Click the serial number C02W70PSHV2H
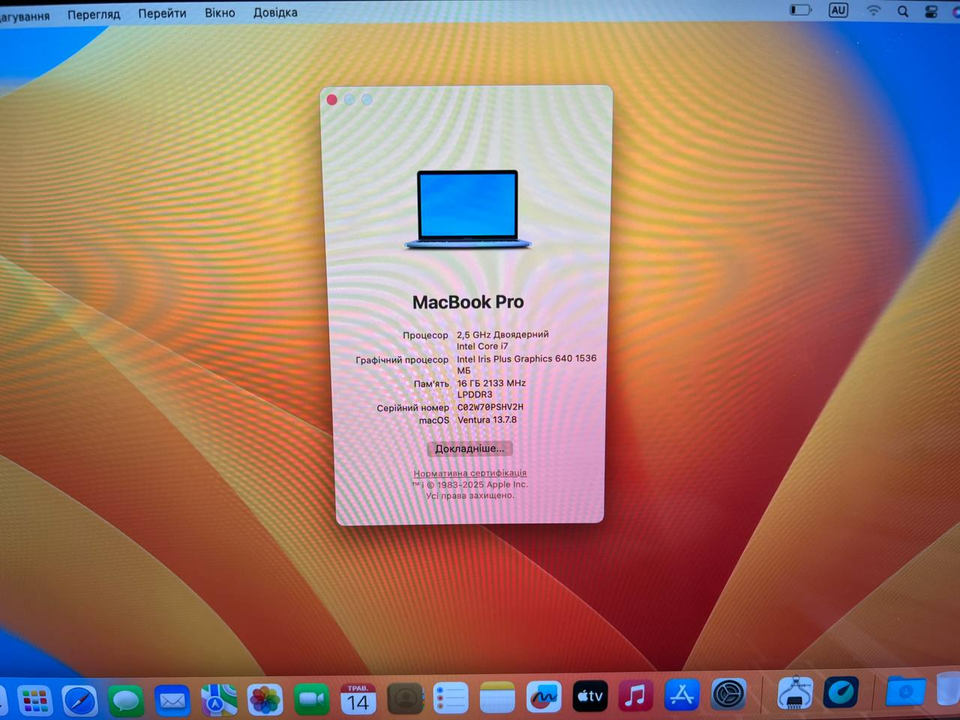This screenshot has width=960, height=720. coord(491,407)
